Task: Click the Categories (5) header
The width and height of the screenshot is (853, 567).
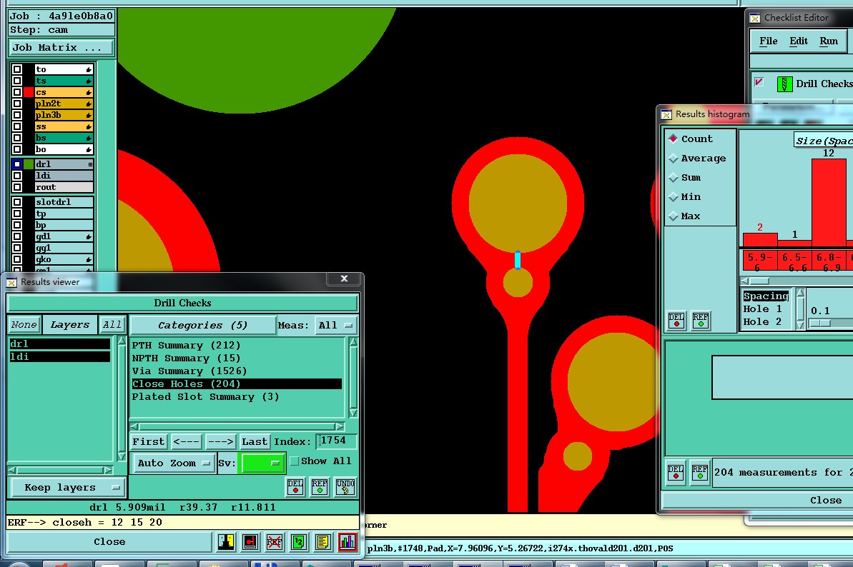Action: pos(202,326)
